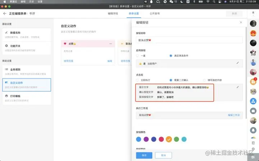Open the cat avatar chat in the sidebar
Viewport: 259px width, 161px height.
pos(253,91)
